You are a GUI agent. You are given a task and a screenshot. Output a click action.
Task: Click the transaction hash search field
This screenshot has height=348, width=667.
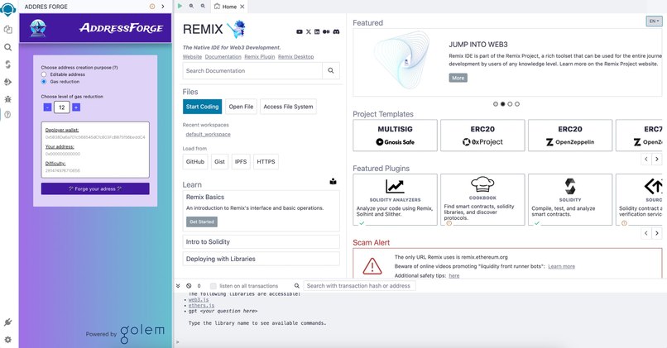[x=359, y=286]
